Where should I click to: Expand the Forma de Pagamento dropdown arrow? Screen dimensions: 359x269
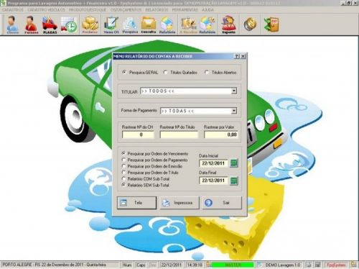(x=234, y=111)
